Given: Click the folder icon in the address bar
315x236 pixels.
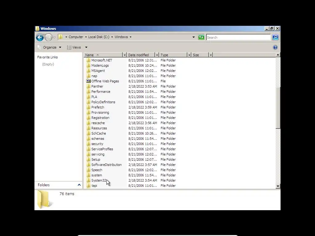Looking at the screenshot, I should [x=61, y=37].
